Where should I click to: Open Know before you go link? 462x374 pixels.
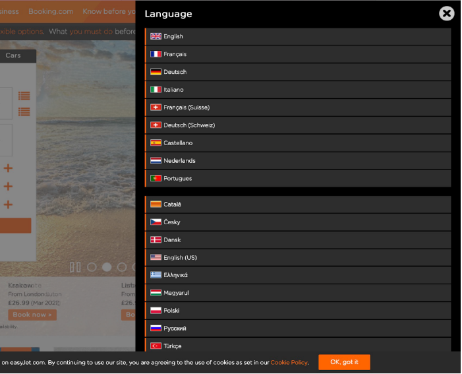109,11
